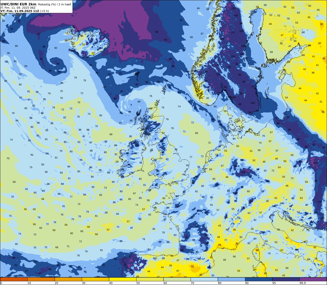This screenshot has width=327, height=285.
Task: Click the legend tick label '90'
Action: tap(247, 283)
